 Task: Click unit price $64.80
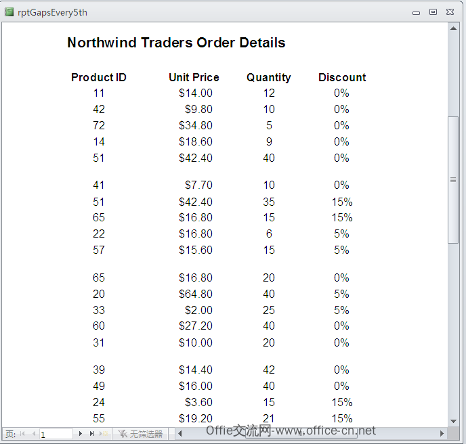tap(196, 294)
